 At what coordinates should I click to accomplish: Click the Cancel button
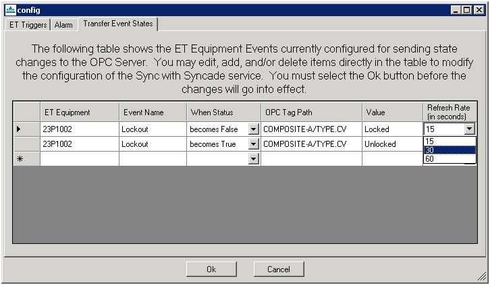279,269
